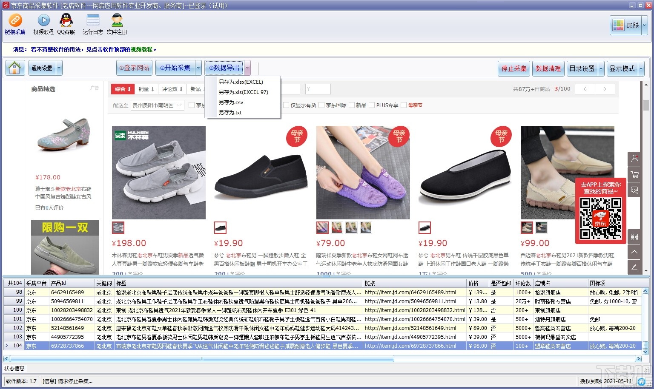Screen dimensions: 654x389
Task: Toggle the 仅显示有货 checkbox
Action: 286,105
